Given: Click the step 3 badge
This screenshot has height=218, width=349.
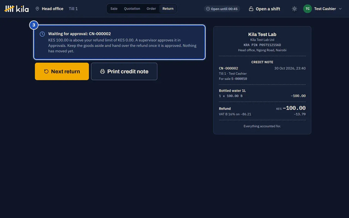Looking at the screenshot, I should click(34, 25).
